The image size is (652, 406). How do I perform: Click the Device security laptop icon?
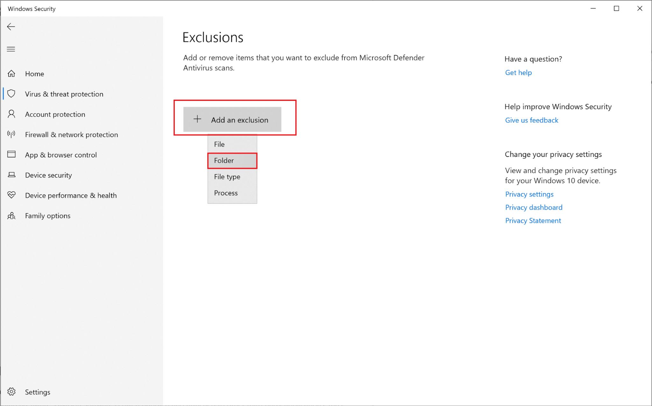pos(11,175)
